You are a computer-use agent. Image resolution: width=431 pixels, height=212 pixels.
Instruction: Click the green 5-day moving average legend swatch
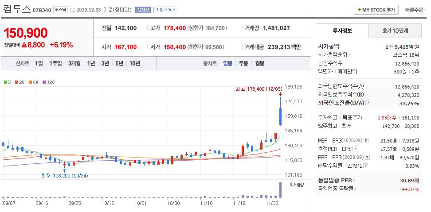[5, 82]
